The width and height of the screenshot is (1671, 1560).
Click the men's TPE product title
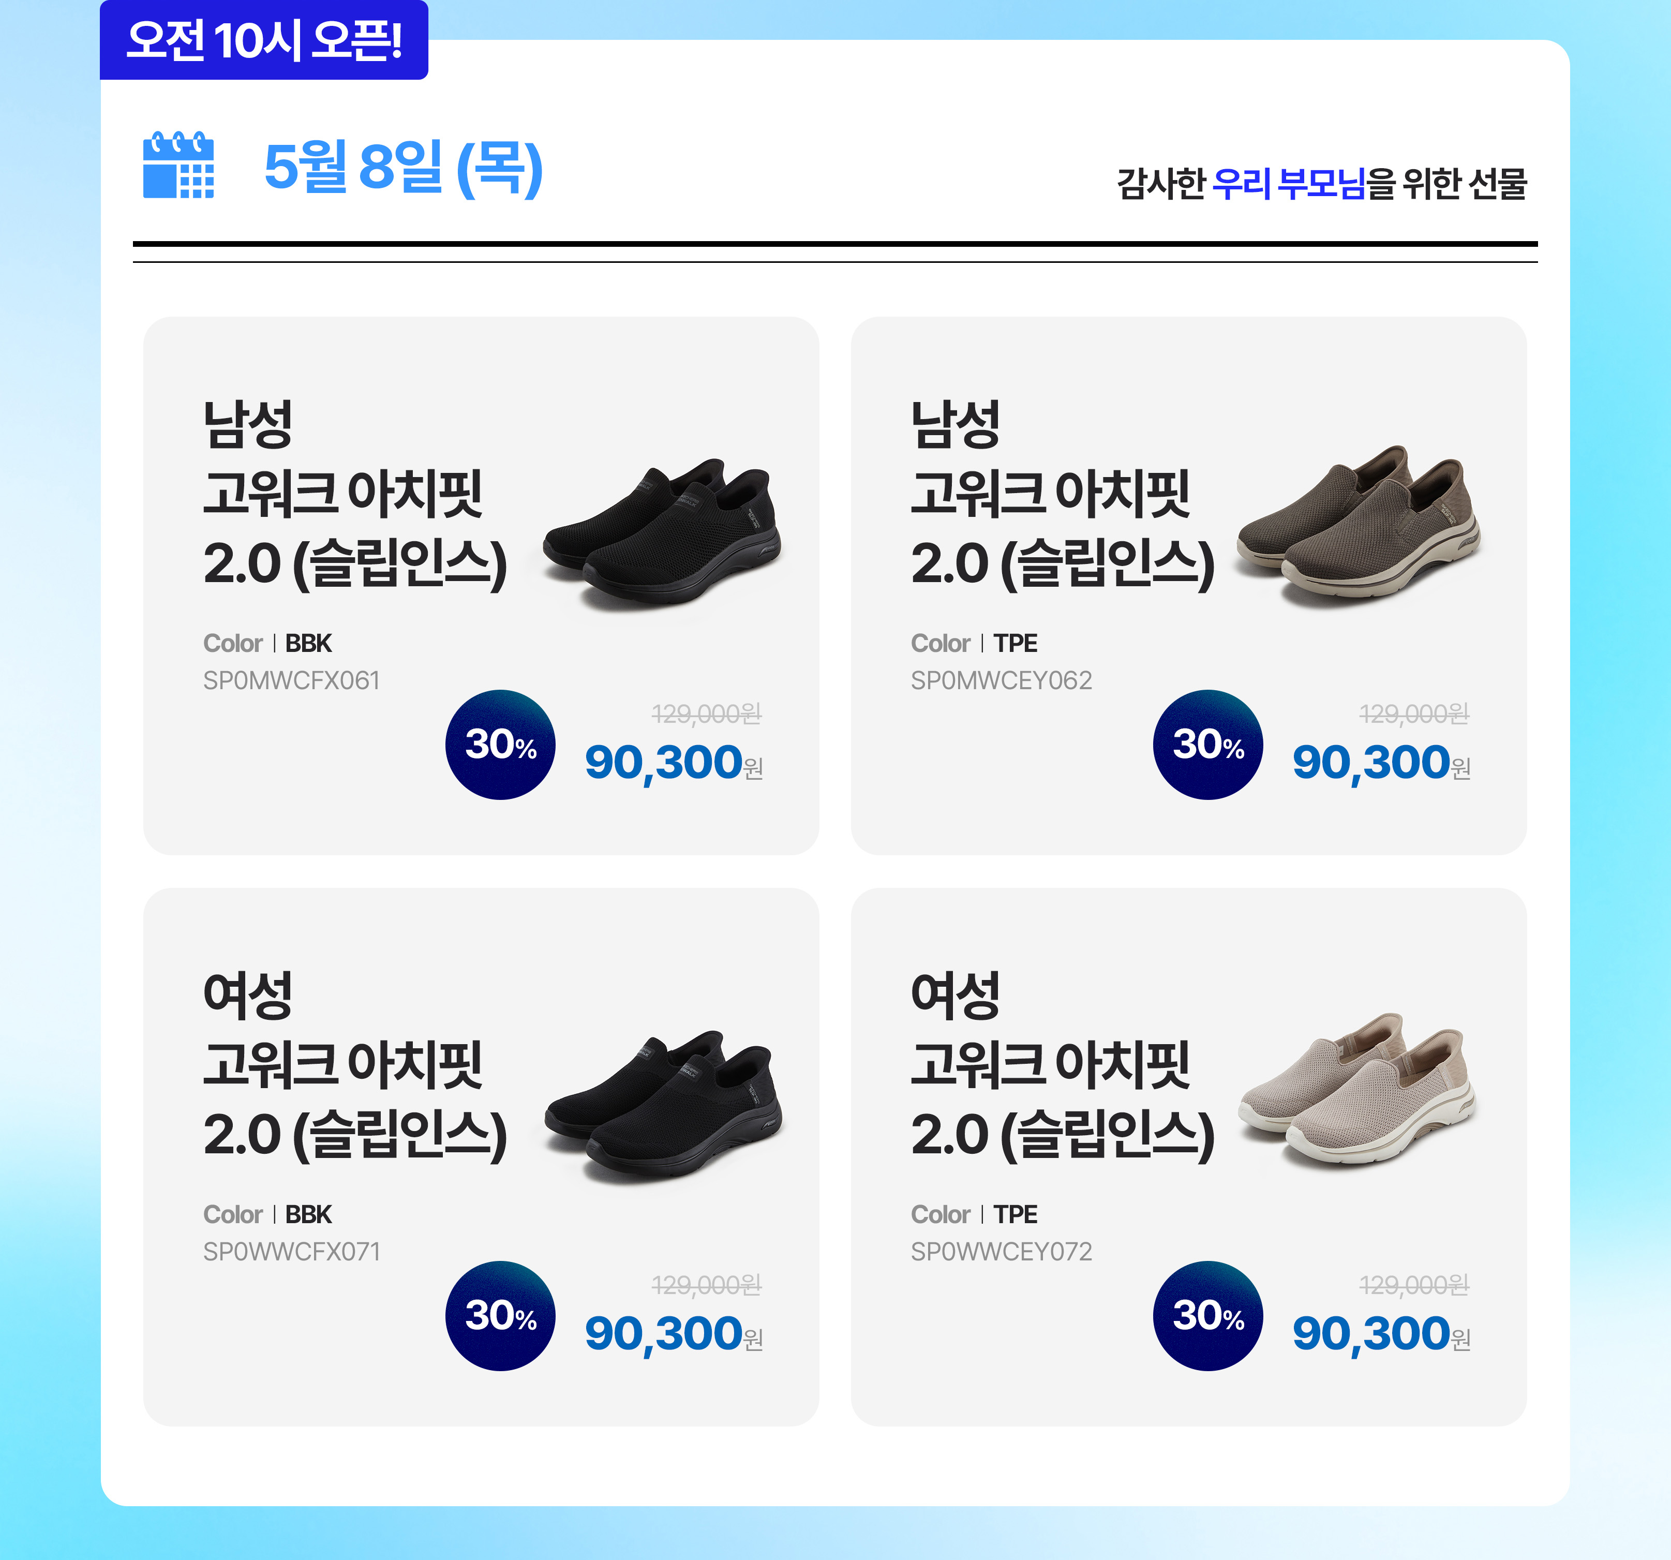click(1063, 494)
